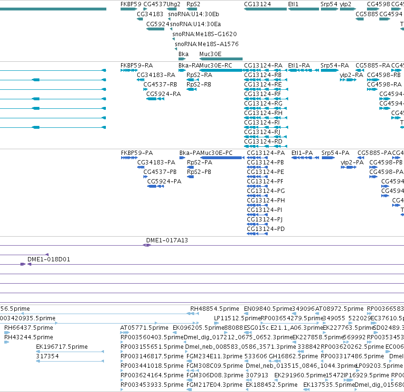Select the Srp54-PA protein
The image size is (404, 392).
pyautogui.click(x=336, y=153)
